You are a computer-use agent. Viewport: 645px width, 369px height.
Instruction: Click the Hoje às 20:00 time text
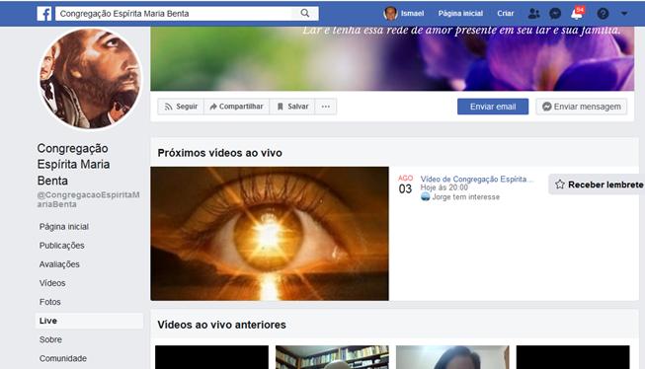444,187
